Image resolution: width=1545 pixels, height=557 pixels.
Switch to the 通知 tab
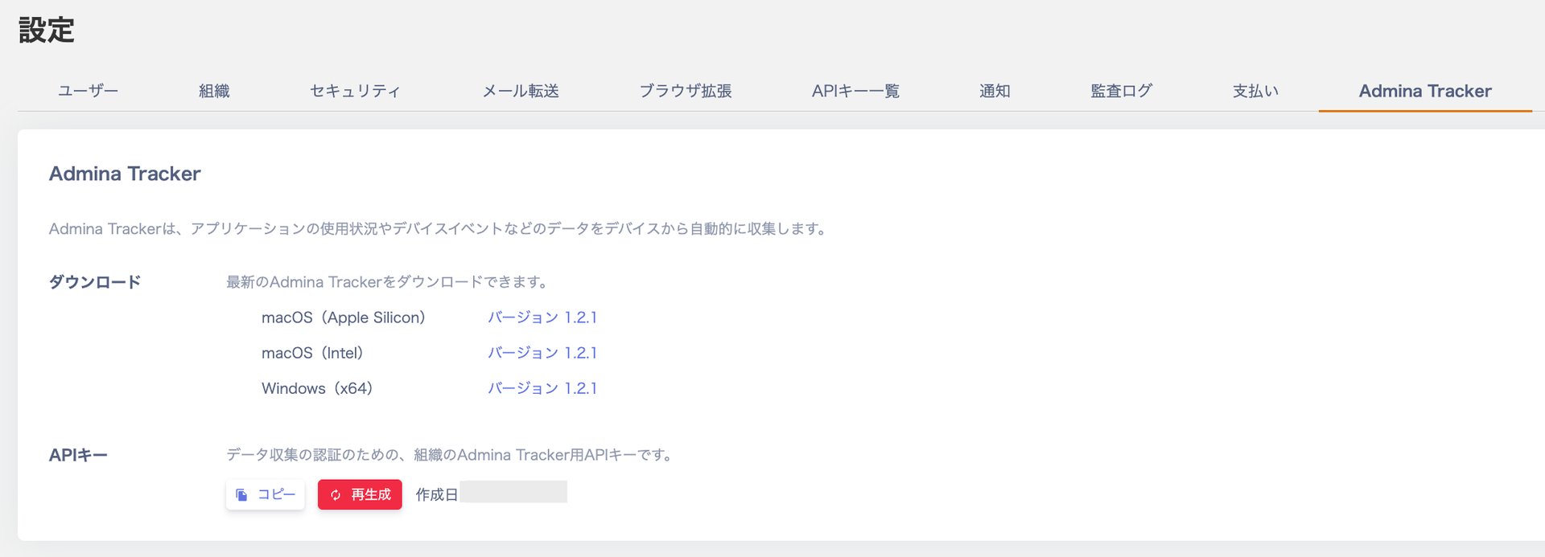(x=995, y=91)
